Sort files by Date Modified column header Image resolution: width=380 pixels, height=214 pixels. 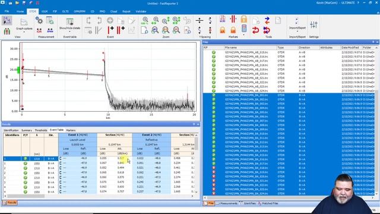click(351, 48)
